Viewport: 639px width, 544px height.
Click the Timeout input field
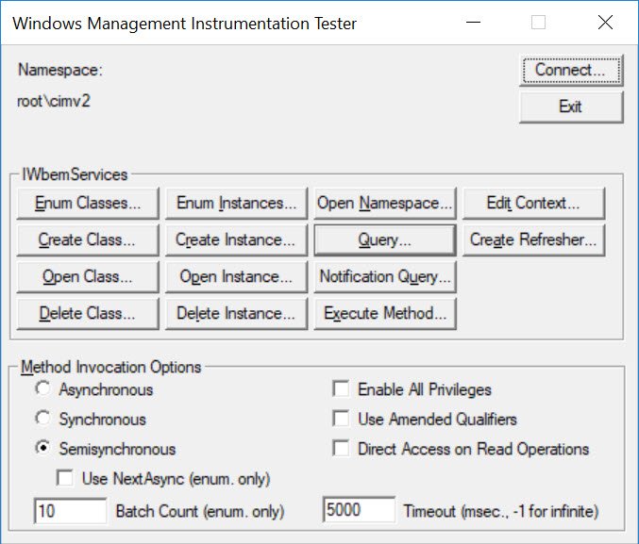point(359,509)
